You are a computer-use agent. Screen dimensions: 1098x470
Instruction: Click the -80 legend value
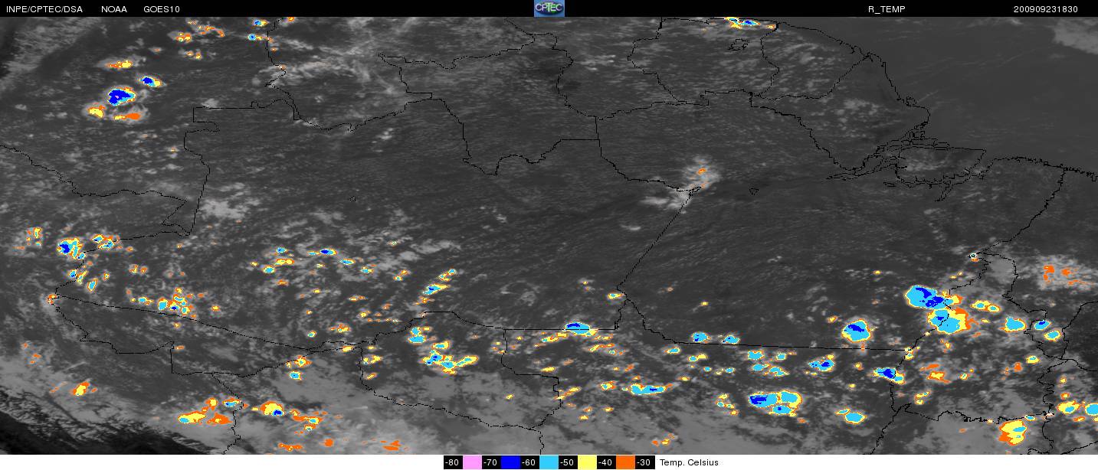(x=453, y=462)
